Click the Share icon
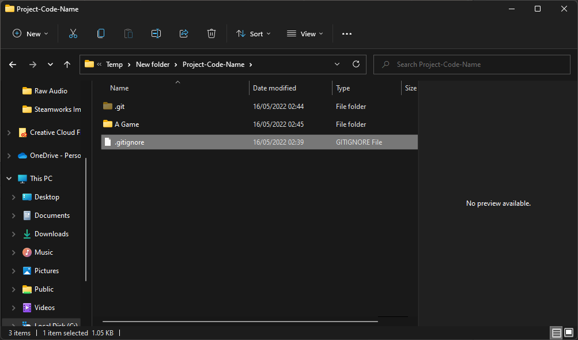578x340 pixels. 184,33
